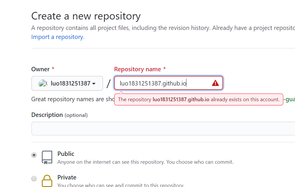Click the Public option label

(66, 154)
